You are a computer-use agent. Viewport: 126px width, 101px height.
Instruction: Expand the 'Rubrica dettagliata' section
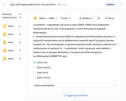75,85
